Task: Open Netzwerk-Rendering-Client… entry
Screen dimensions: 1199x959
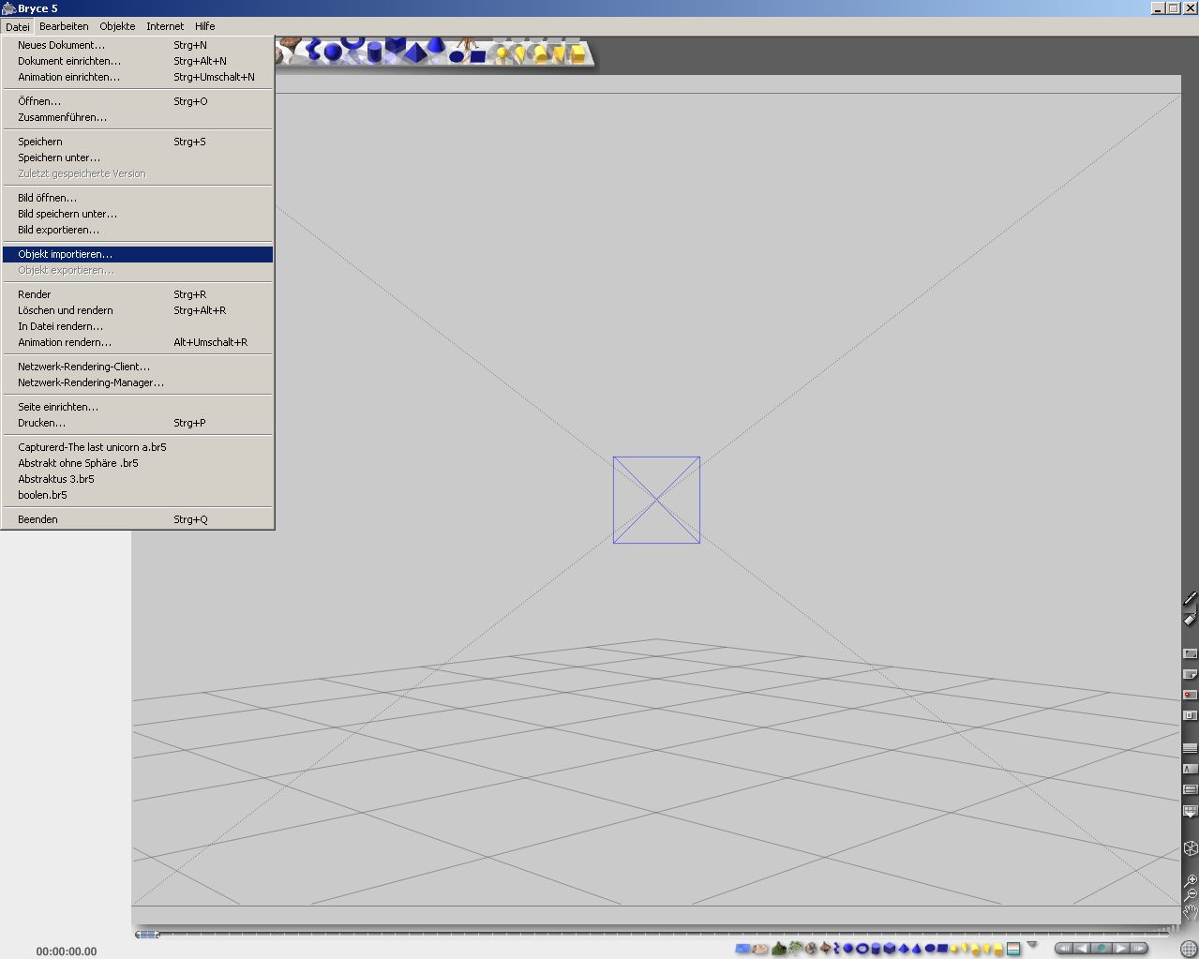Action: (x=138, y=367)
